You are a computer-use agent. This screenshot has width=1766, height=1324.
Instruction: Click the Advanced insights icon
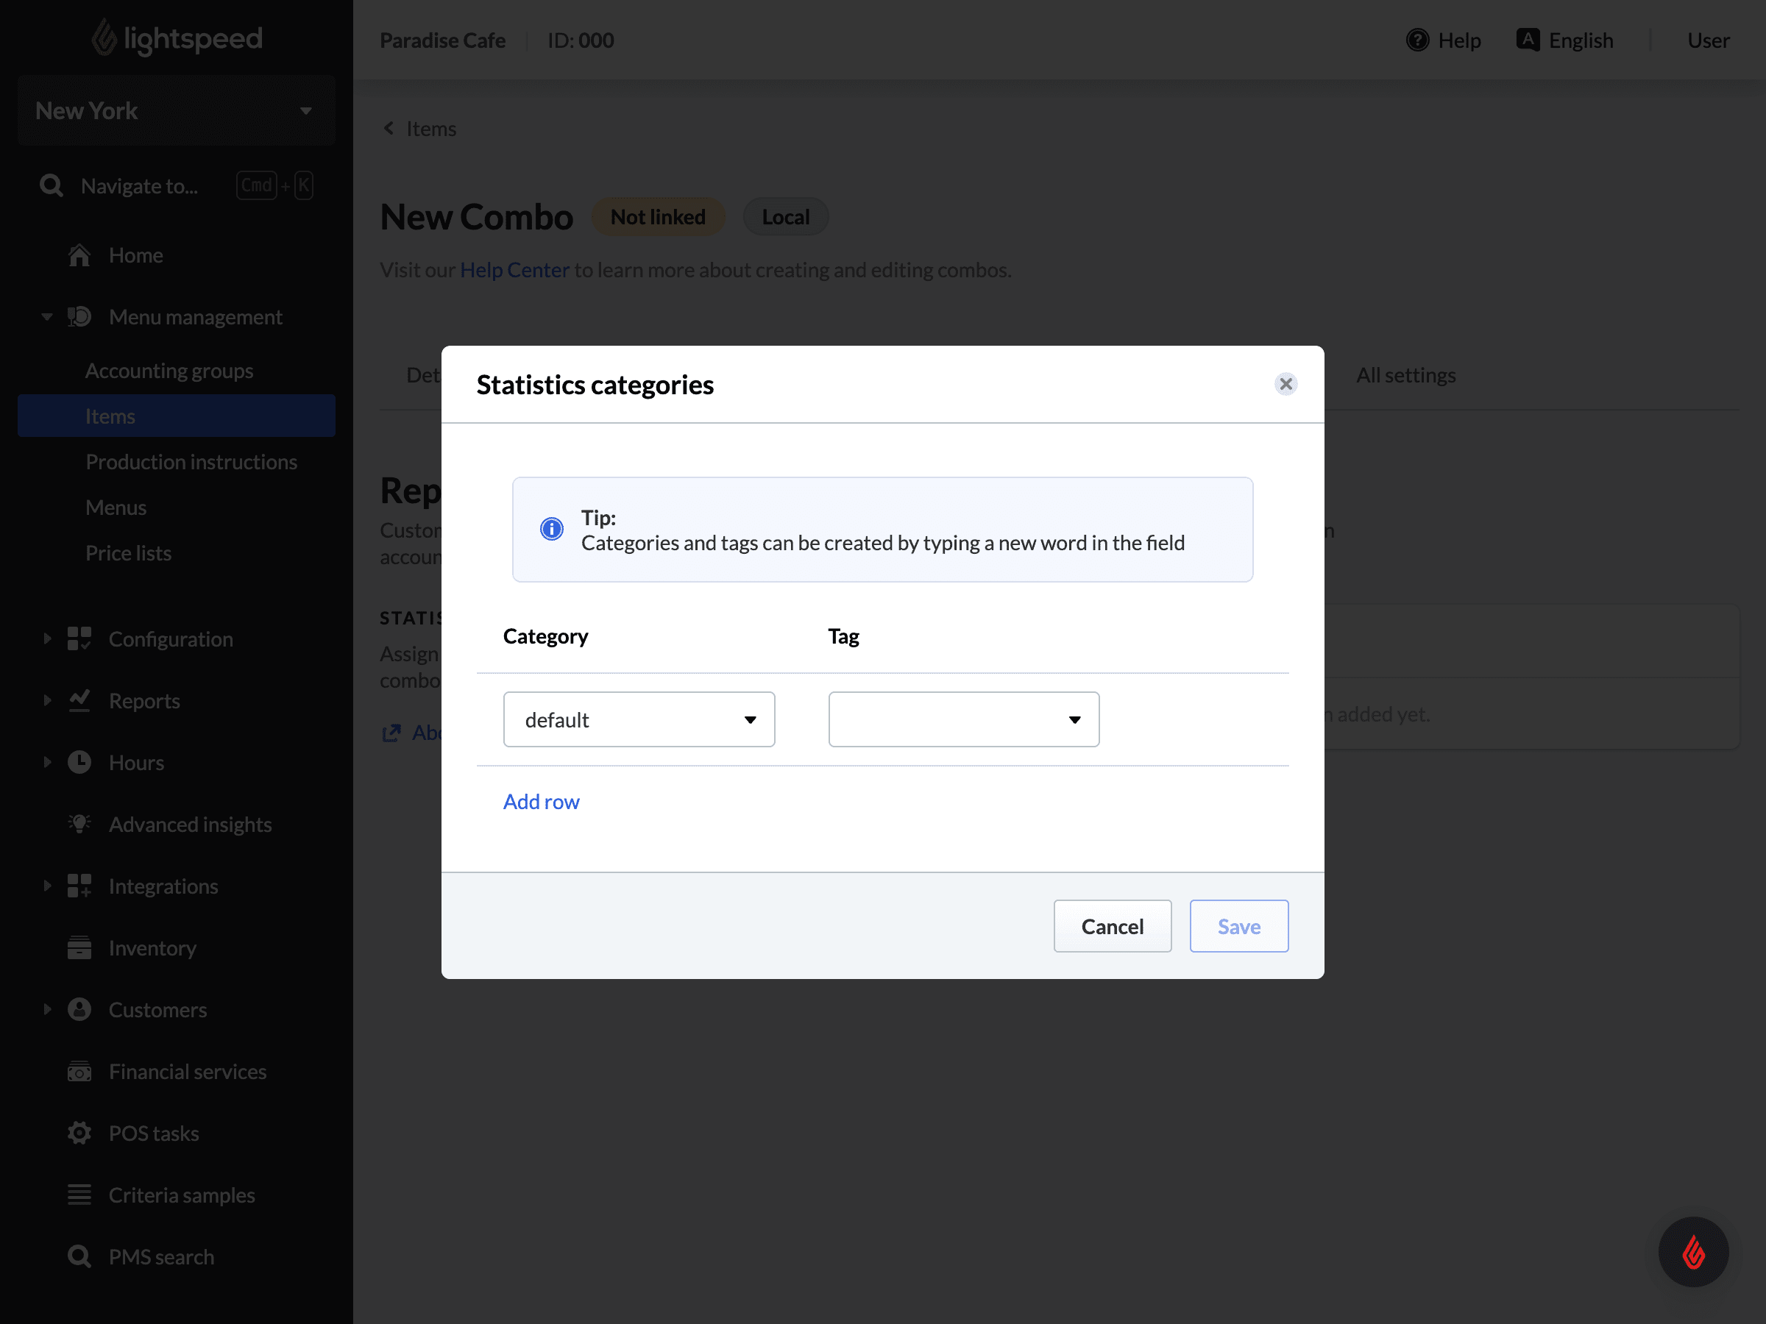pyautogui.click(x=79, y=823)
